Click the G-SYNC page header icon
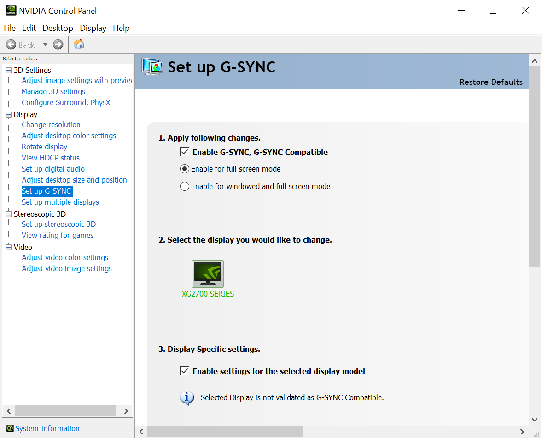542x439 pixels. (152, 67)
